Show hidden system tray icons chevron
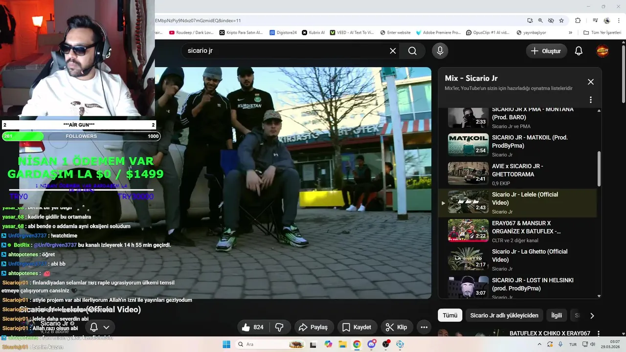 click(540, 344)
